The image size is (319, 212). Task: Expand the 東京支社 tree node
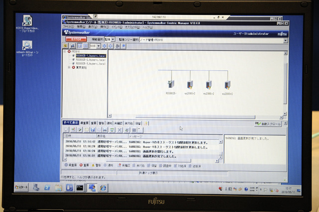[x=69, y=67]
